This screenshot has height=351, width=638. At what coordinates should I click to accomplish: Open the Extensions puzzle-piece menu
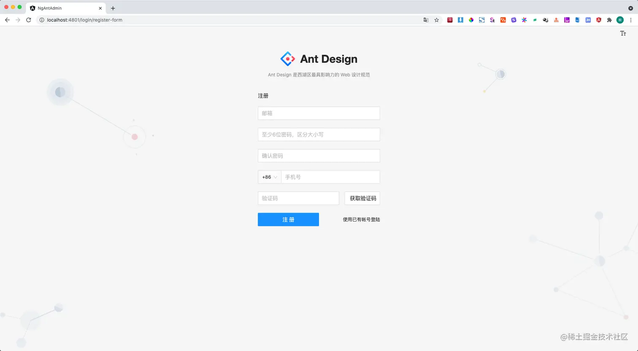[609, 20]
